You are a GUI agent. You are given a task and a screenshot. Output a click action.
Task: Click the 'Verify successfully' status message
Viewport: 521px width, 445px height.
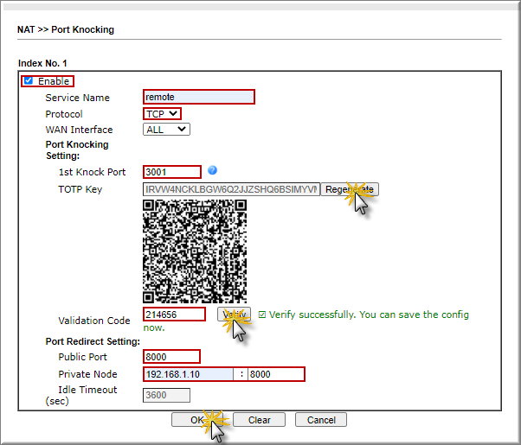306,321
